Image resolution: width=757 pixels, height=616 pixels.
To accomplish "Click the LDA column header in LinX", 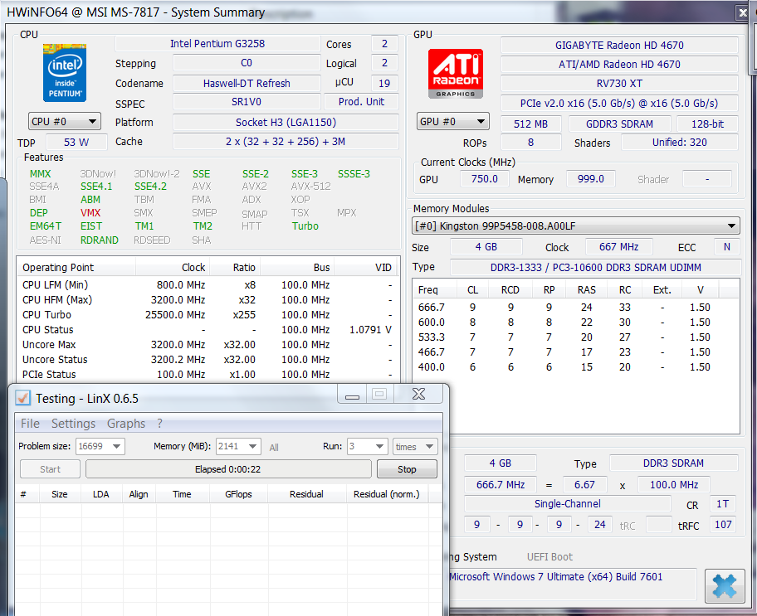I will coord(101,494).
